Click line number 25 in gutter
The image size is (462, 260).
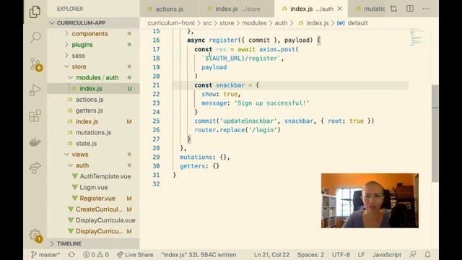[x=156, y=121]
